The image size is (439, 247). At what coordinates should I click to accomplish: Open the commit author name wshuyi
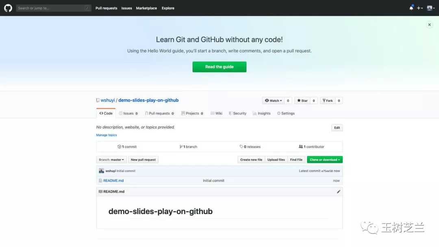point(111,171)
